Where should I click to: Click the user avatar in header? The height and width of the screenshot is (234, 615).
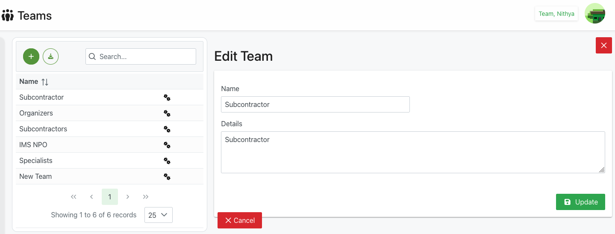pos(594,14)
